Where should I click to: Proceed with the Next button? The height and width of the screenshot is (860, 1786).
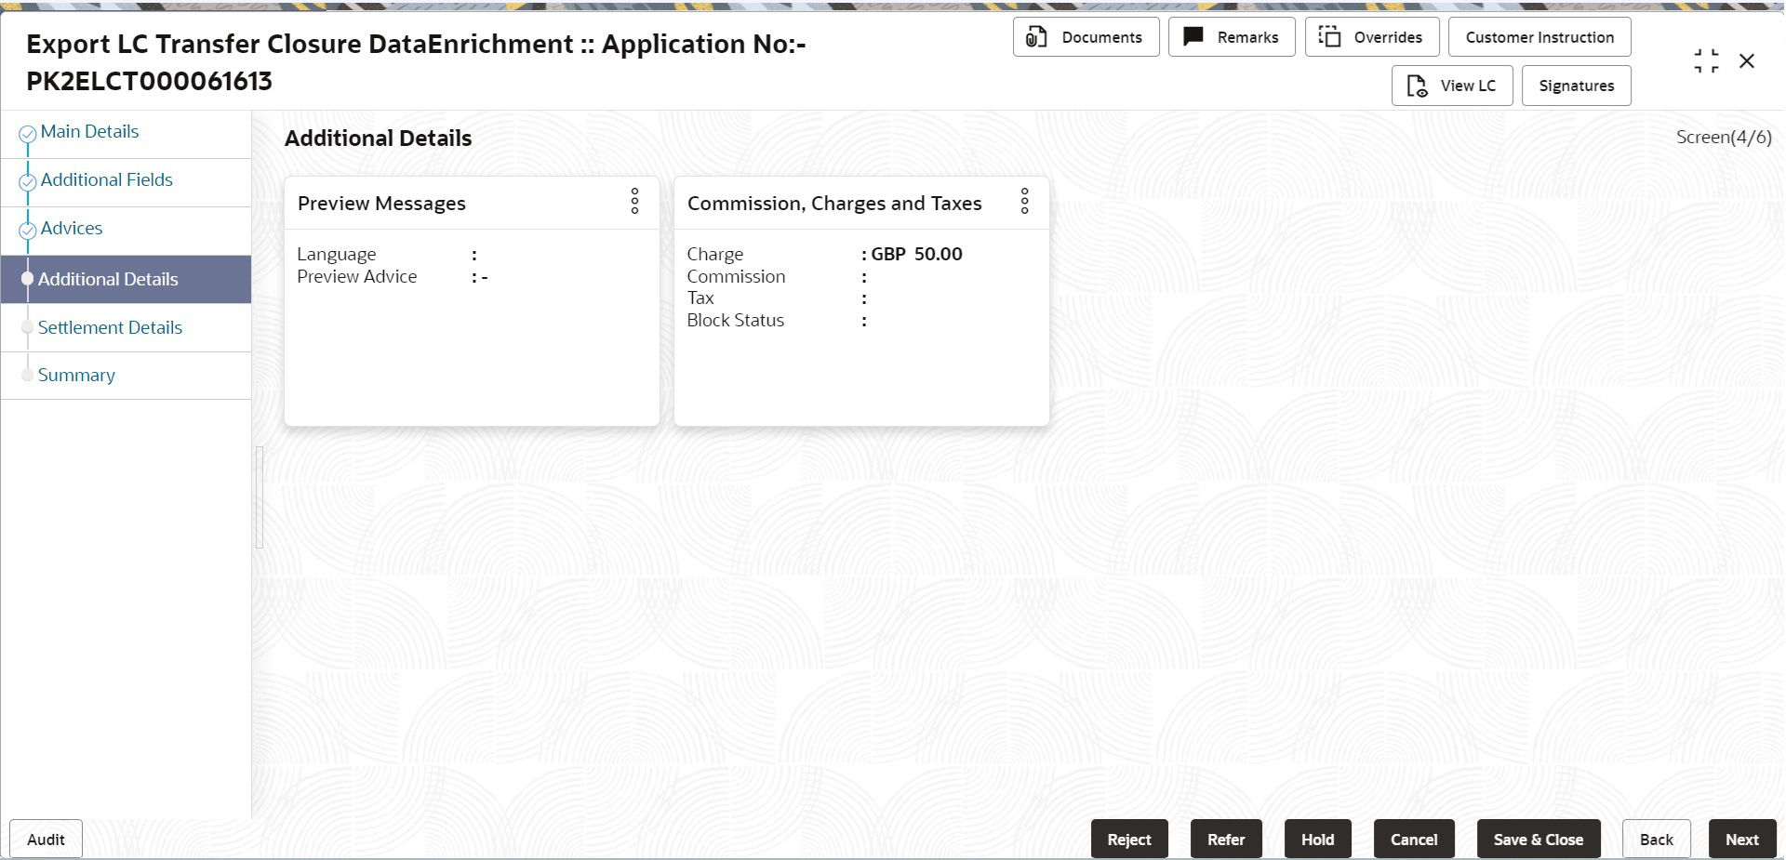tap(1742, 840)
